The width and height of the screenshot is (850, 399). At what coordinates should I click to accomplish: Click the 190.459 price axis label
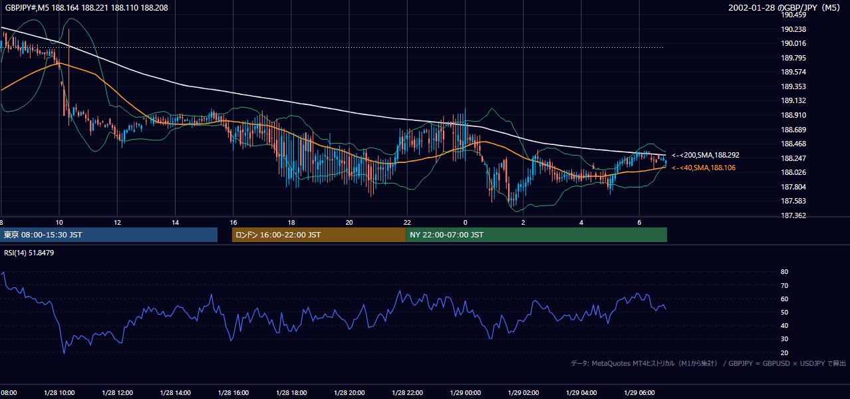coord(793,15)
